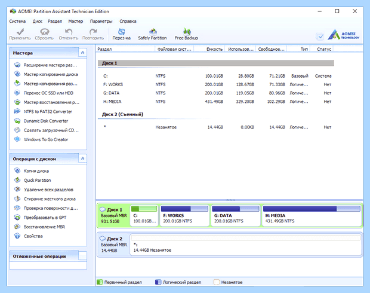Launch Safely Partition from the toolbar
This screenshot has height=293, width=370.
(x=152, y=34)
